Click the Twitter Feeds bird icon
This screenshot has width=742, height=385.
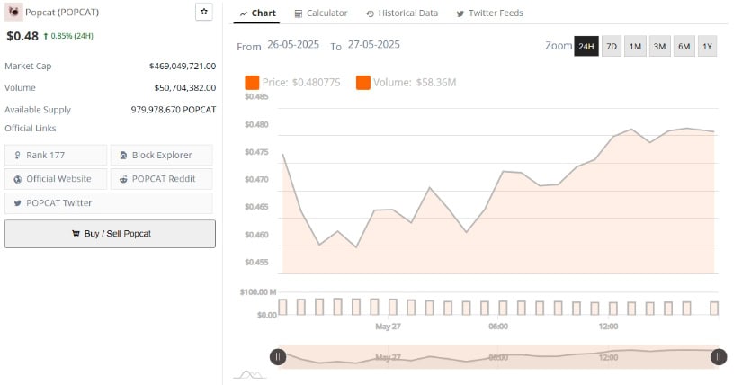coord(460,13)
